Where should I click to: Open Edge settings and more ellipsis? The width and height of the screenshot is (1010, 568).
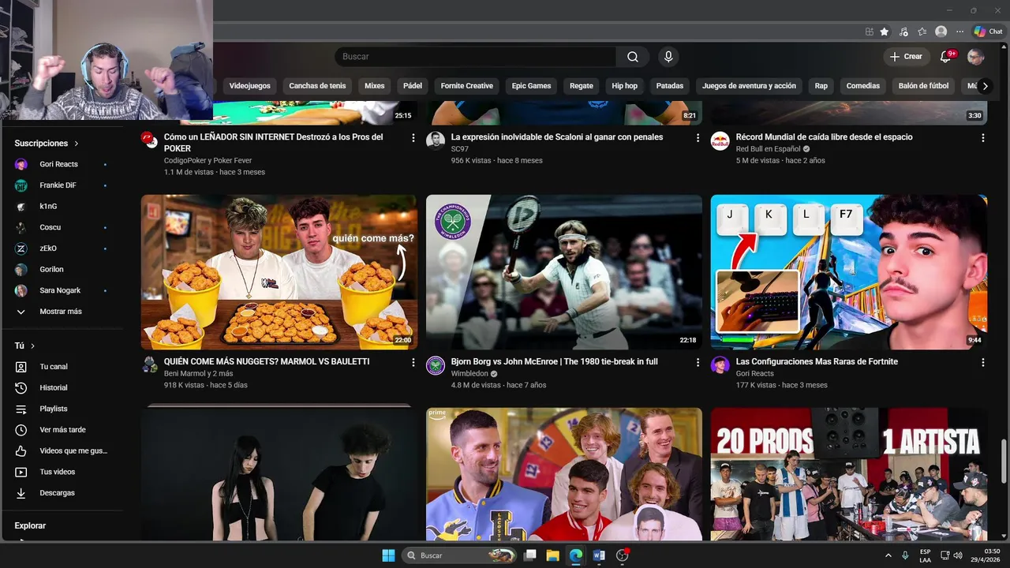pos(959,32)
